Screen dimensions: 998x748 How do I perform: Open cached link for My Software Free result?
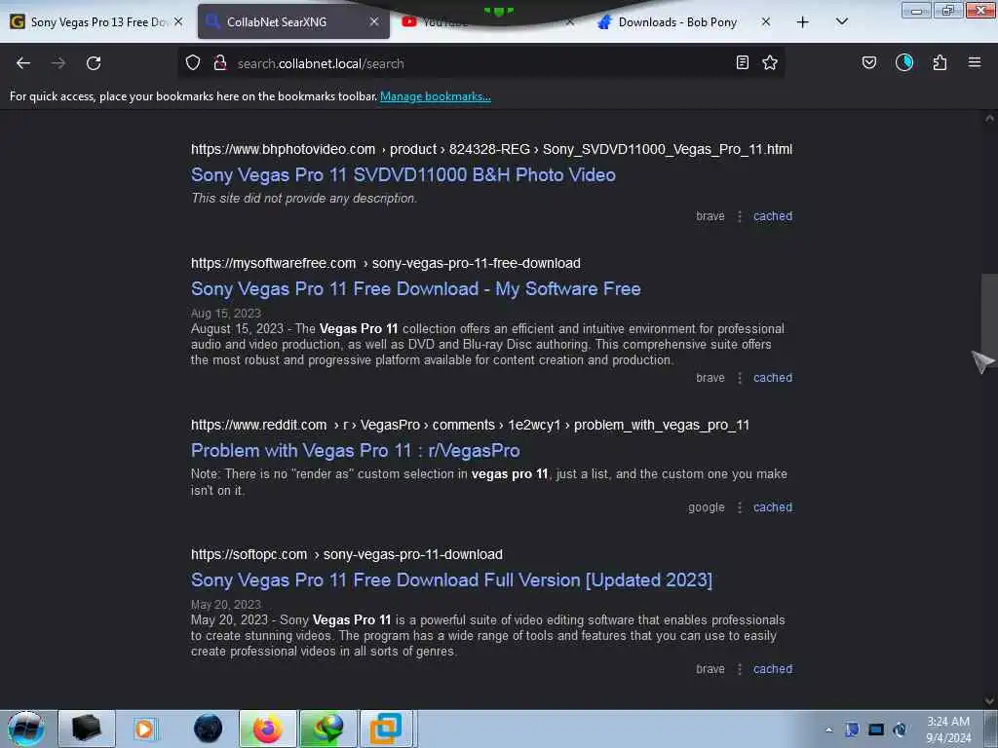(x=773, y=378)
